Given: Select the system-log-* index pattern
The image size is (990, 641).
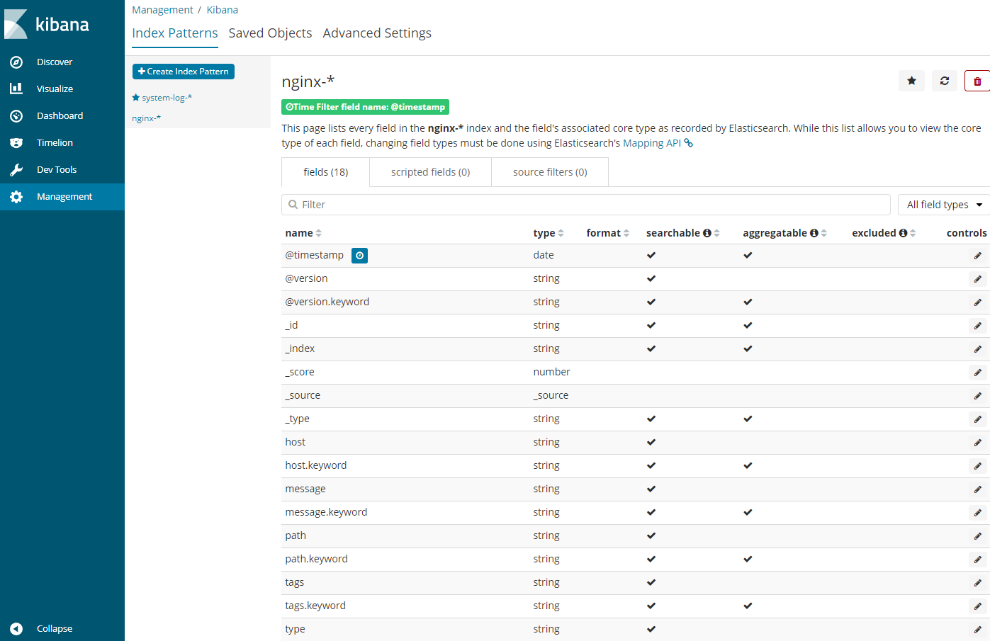Looking at the screenshot, I should pos(167,98).
